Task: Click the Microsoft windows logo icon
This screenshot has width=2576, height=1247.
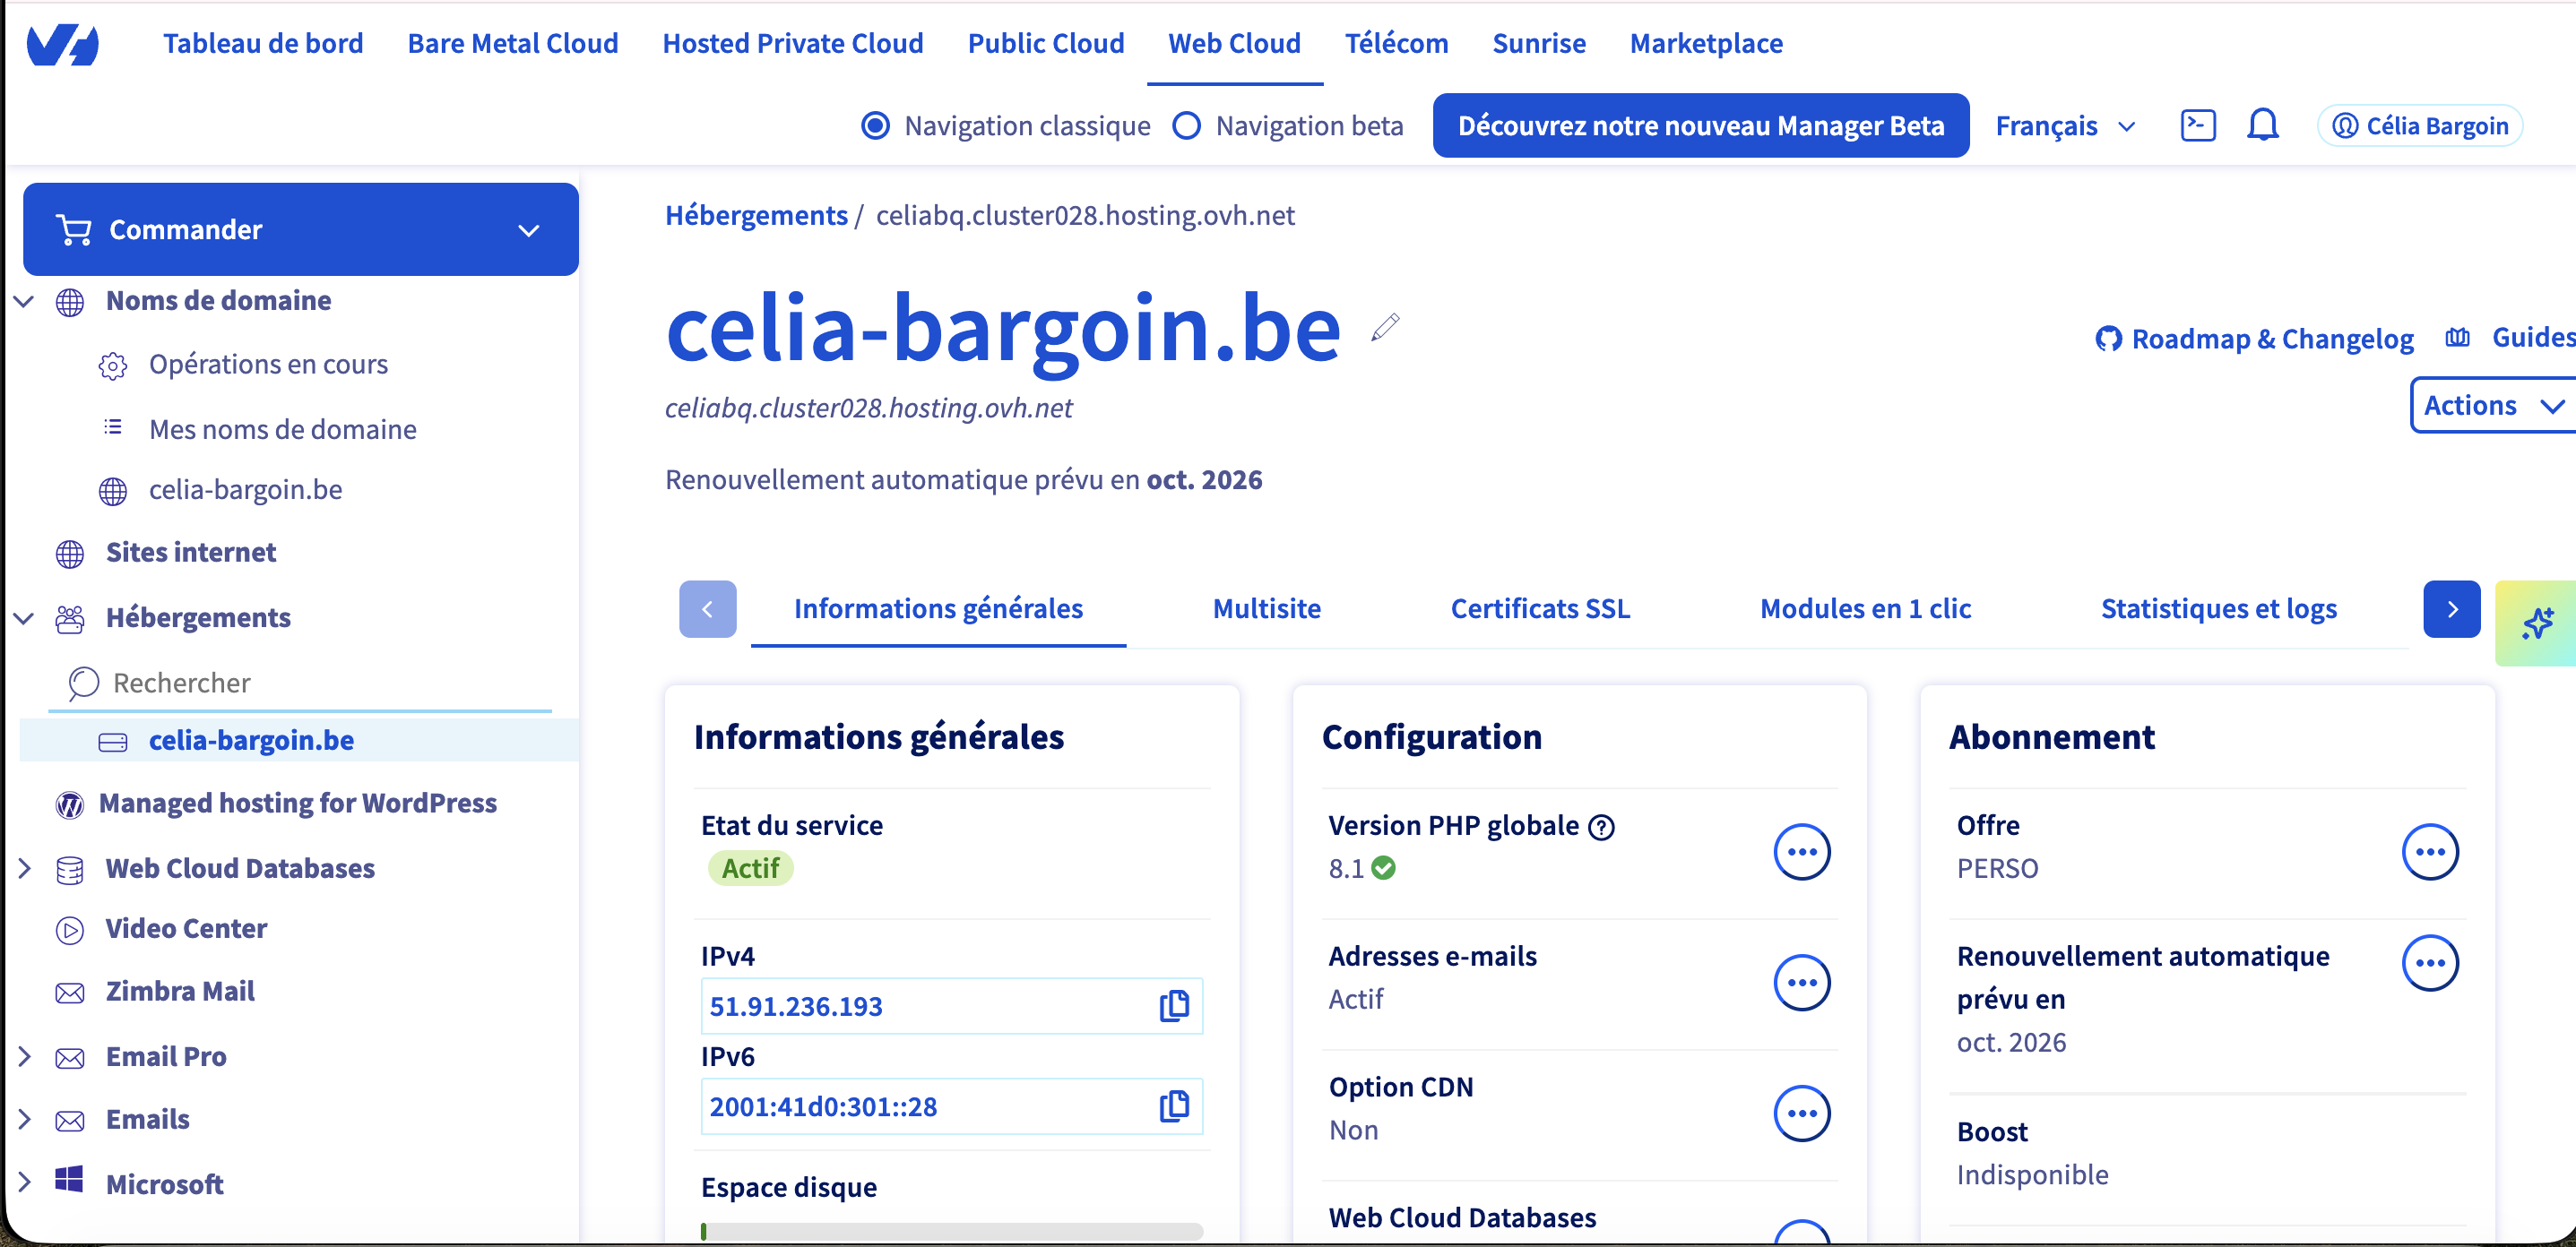Action: [69, 1180]
